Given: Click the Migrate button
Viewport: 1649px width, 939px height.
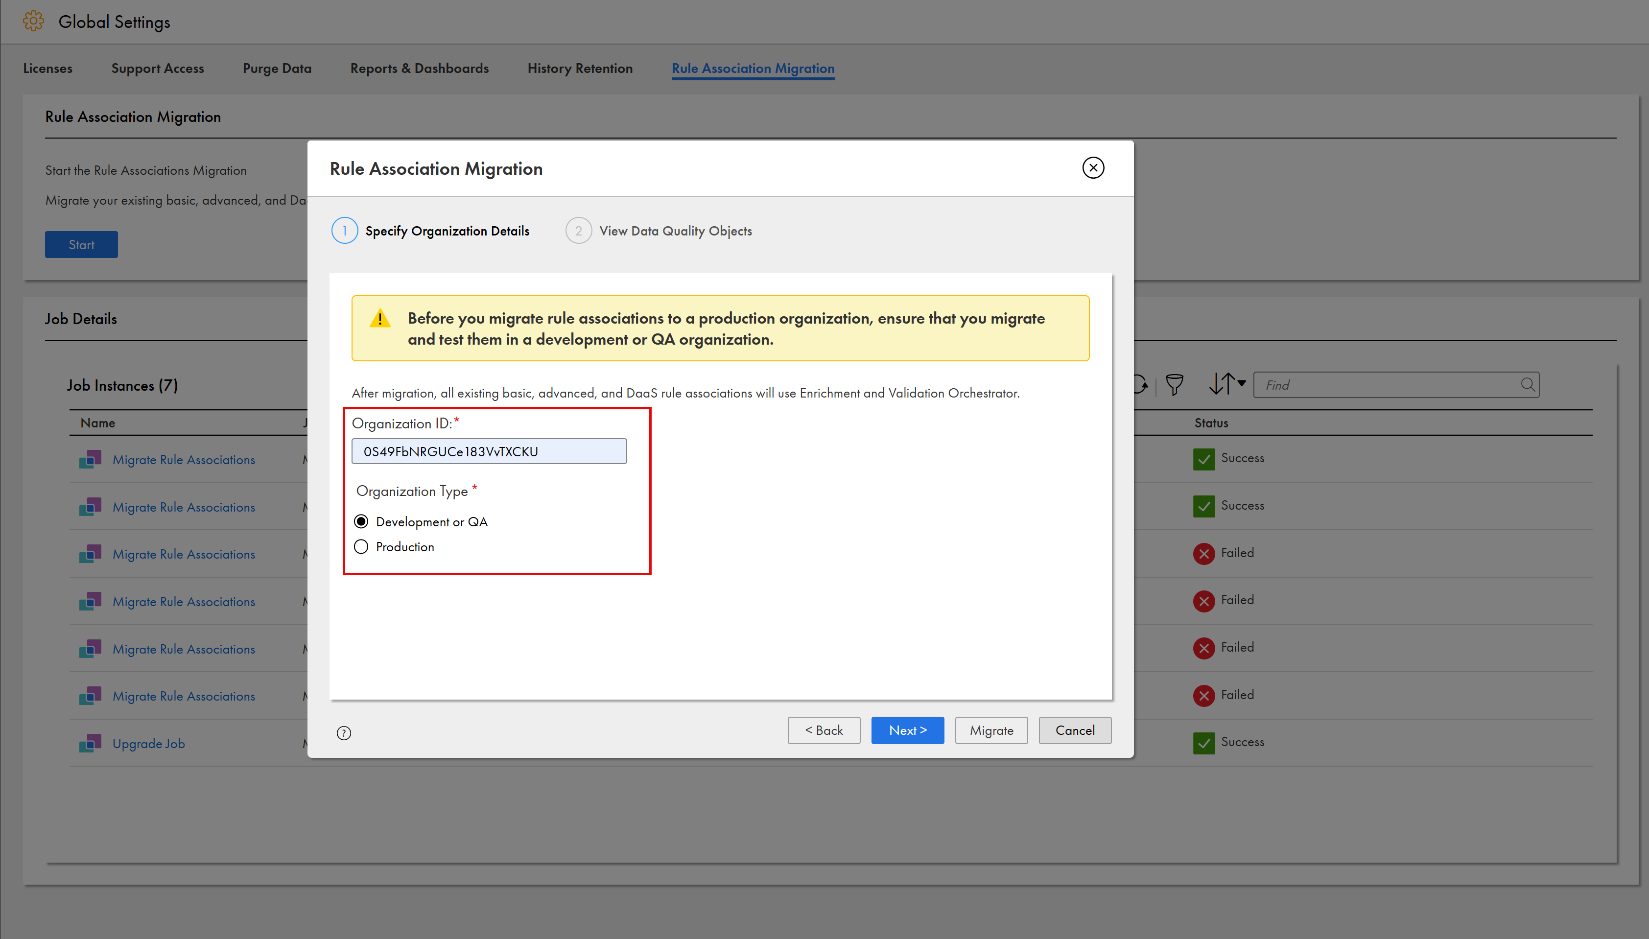Looking at the screenshot, I should click(991, 730).
